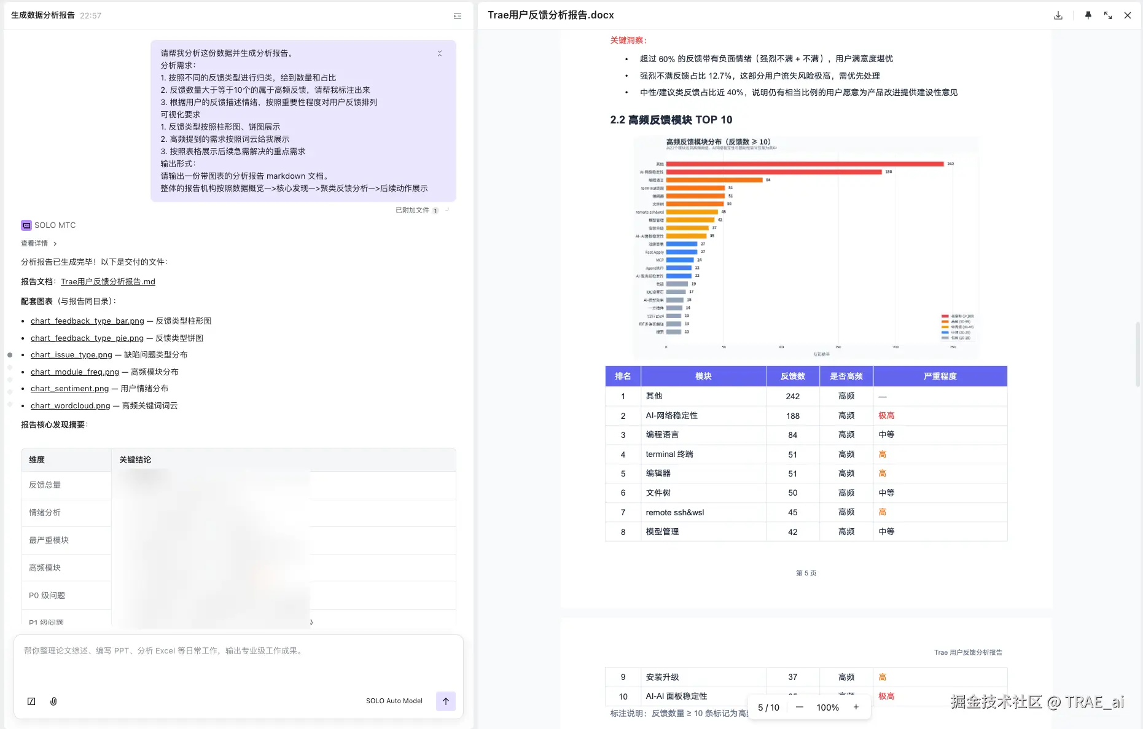Viewport: 1143px width, 729px height.
Task: Open the slash command icon in chat input
Action: 31,701
